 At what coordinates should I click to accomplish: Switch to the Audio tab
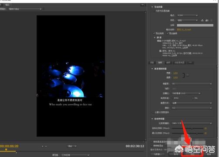(168, 63)
